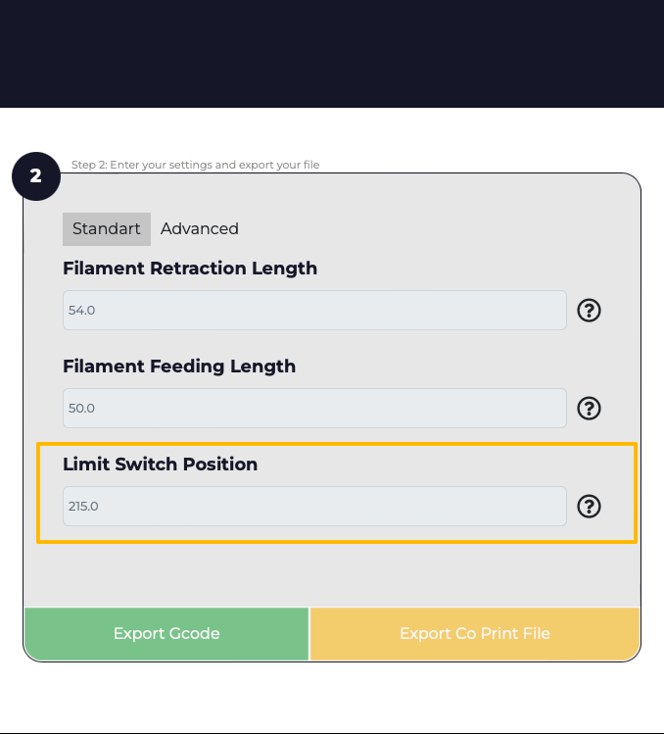Viewport: 664px width, 734px height.
Task: Select the Filament Feeding Length input
Action: click(314, 409)
